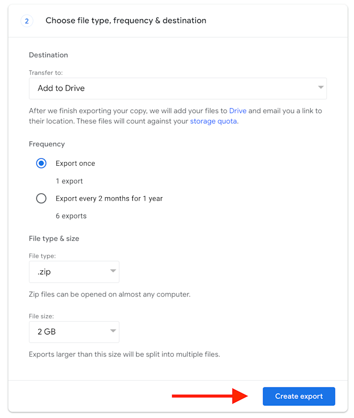Follow the storage quota link
Viewport: 354px width, 418px height.
(213, 121)
